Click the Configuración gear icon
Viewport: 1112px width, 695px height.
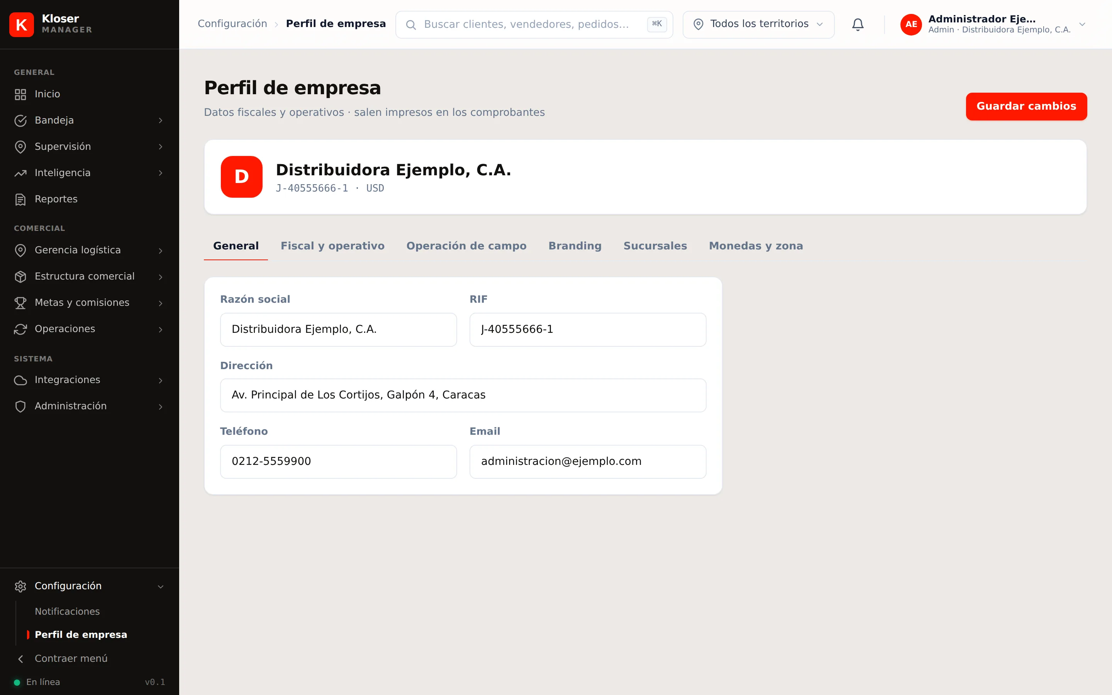[x=20, y=586]
